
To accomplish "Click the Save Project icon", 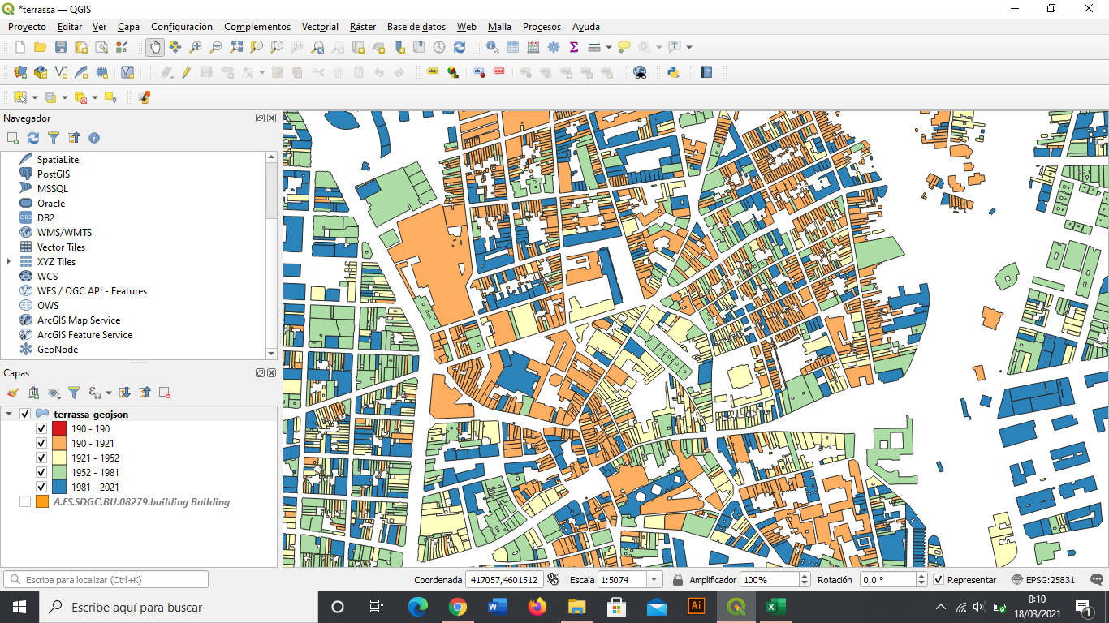I will click(61, 47).
